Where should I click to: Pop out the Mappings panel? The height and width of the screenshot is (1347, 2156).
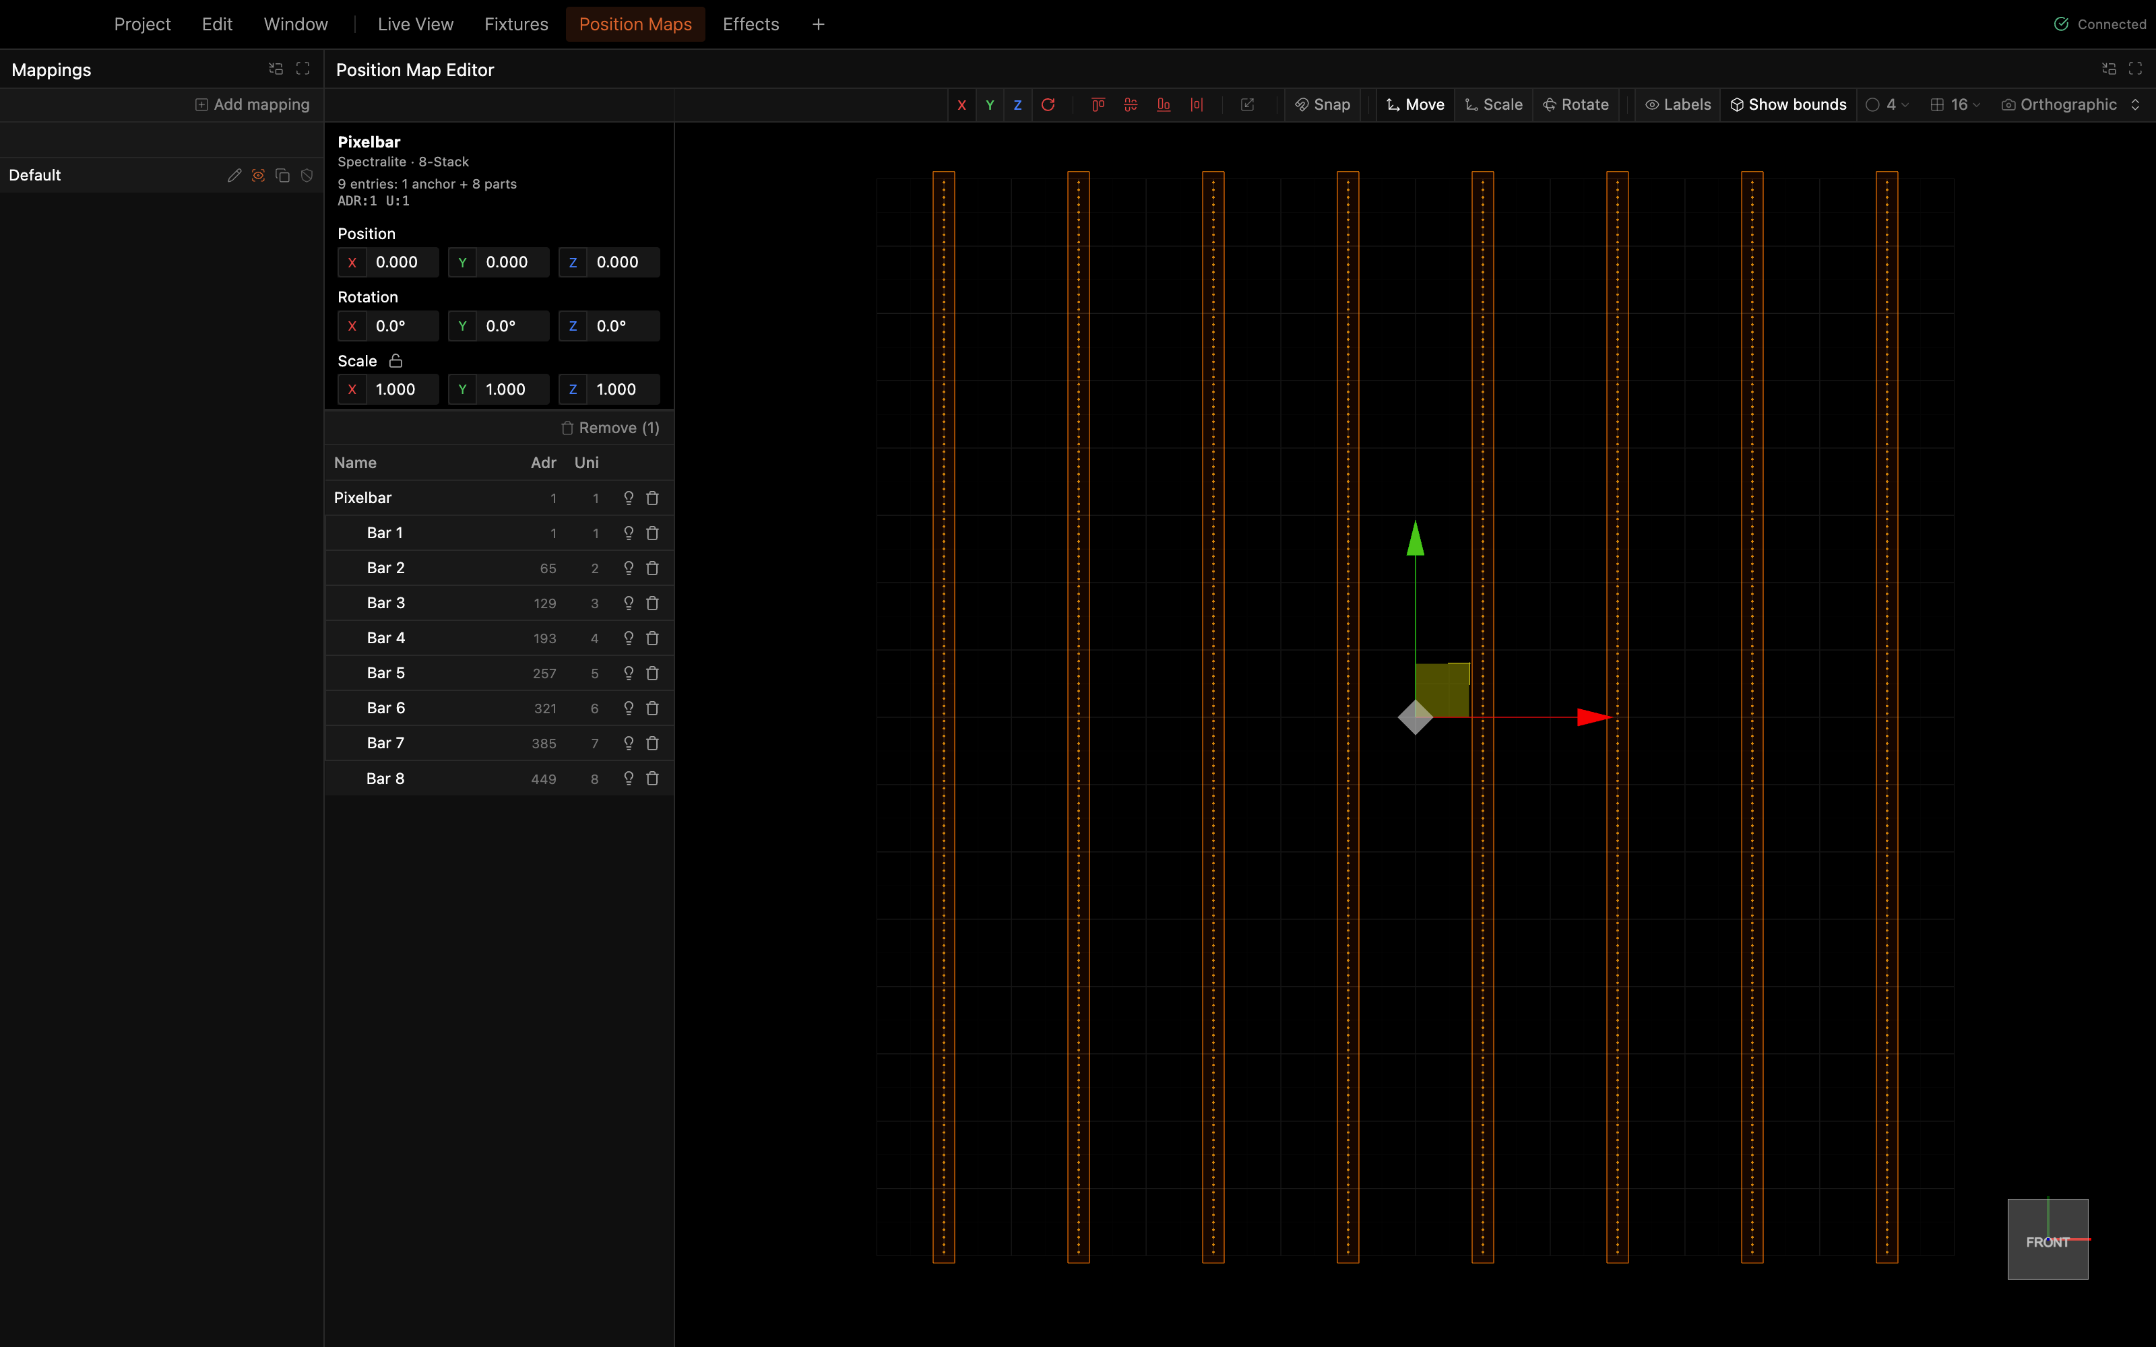pos(276,69)
